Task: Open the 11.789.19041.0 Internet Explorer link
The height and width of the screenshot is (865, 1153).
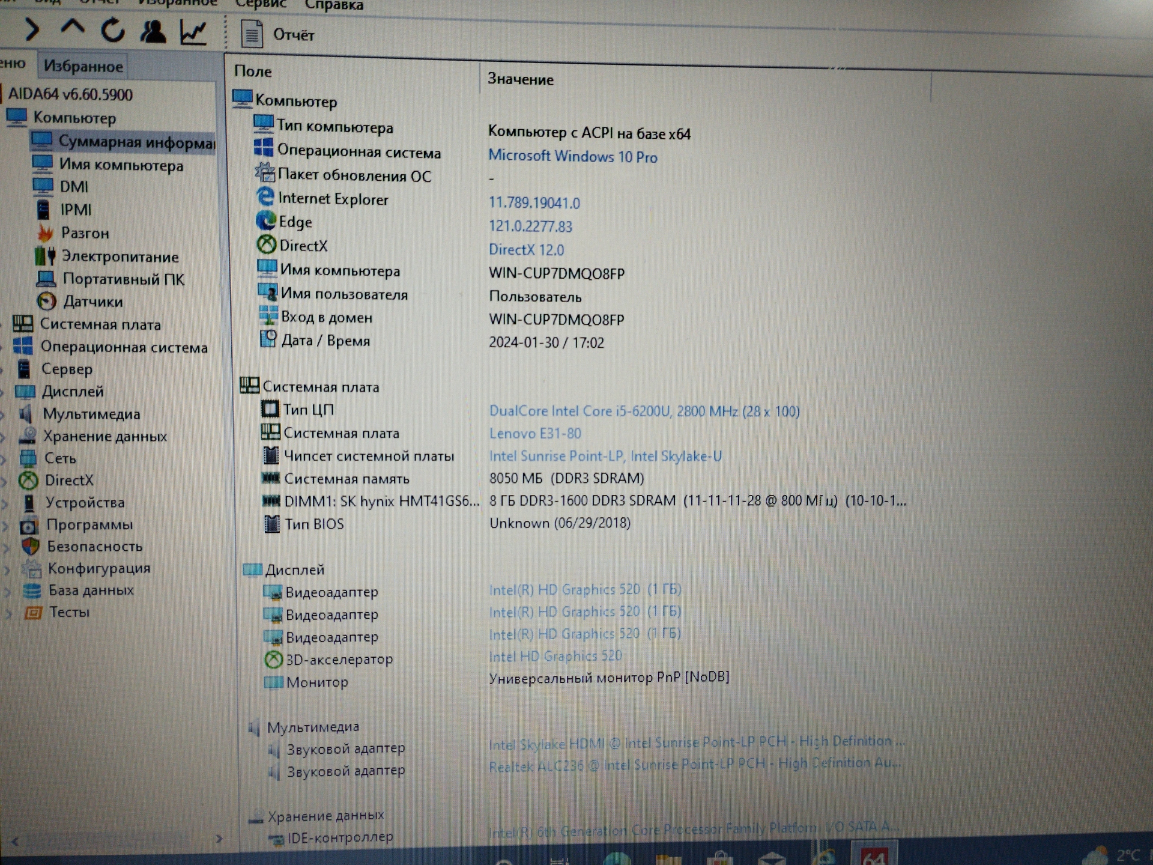Action: coord(534,203)
